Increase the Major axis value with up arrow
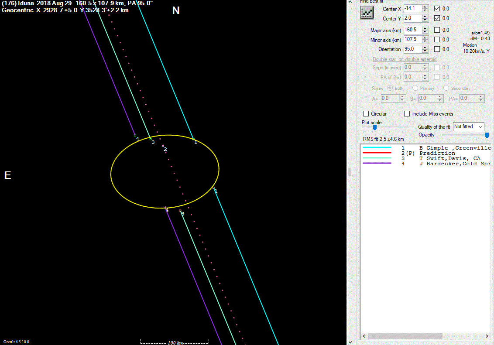Viewport: 494px width, 345px height. tap(425, 28)
